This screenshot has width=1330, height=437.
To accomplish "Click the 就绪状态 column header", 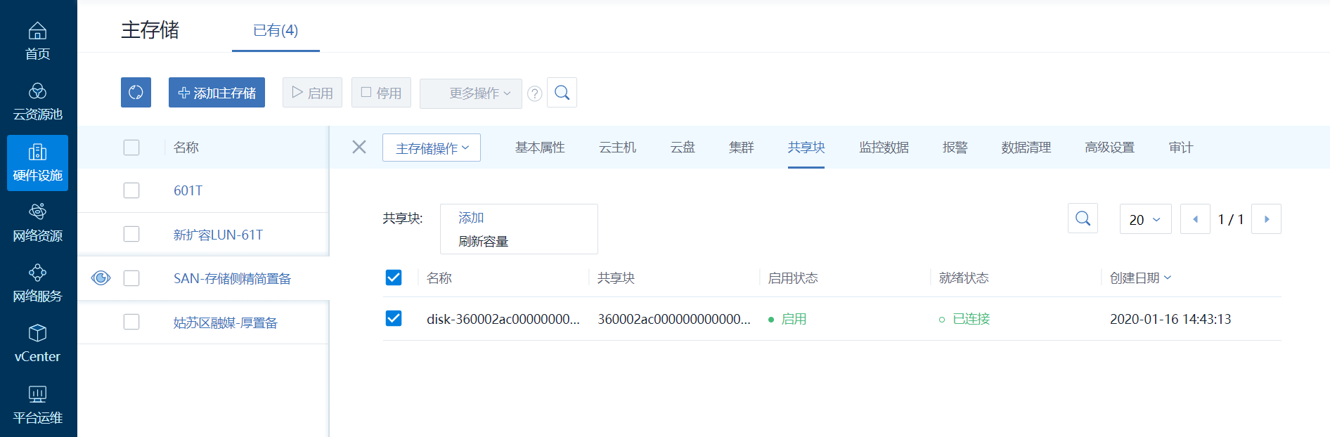I will coord(964,278).
